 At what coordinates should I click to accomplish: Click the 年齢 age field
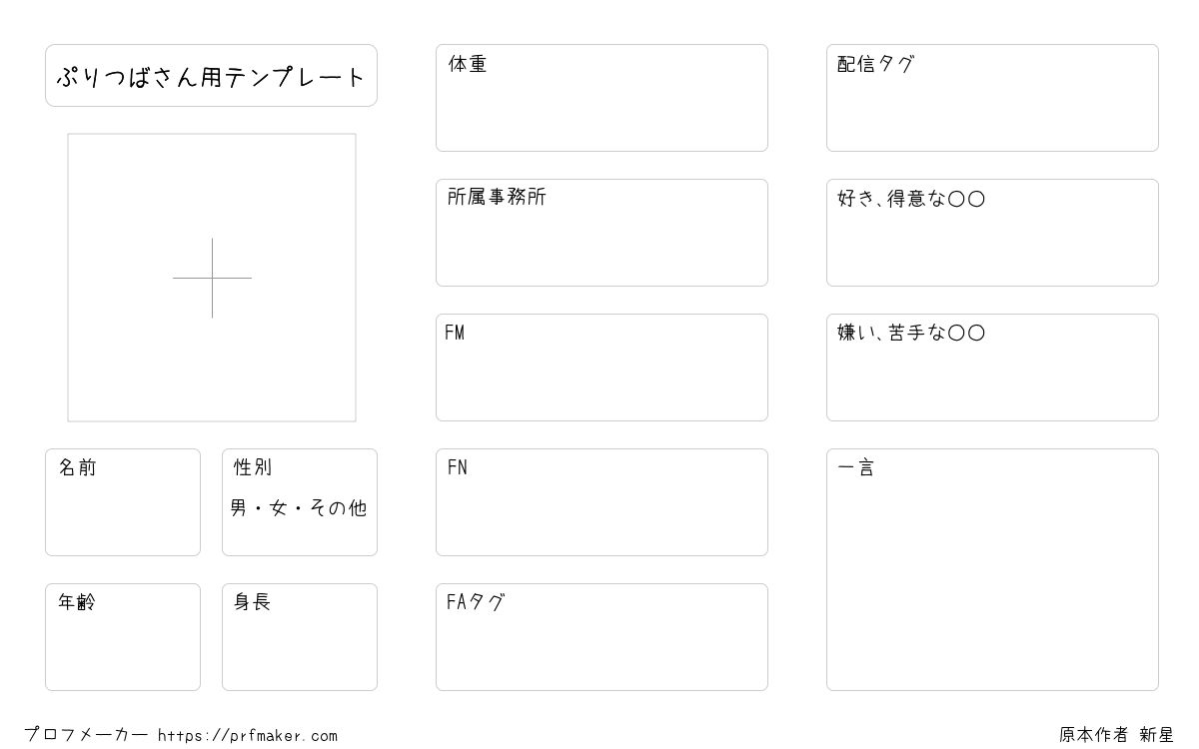[123, 637]
